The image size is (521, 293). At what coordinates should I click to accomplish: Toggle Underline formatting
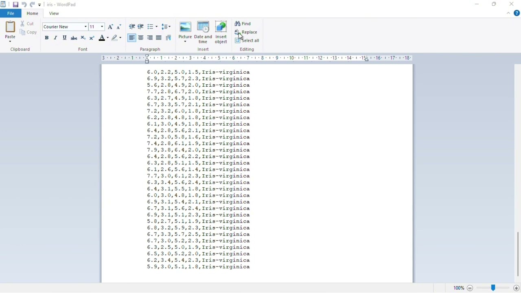click(x=64, y=38)
